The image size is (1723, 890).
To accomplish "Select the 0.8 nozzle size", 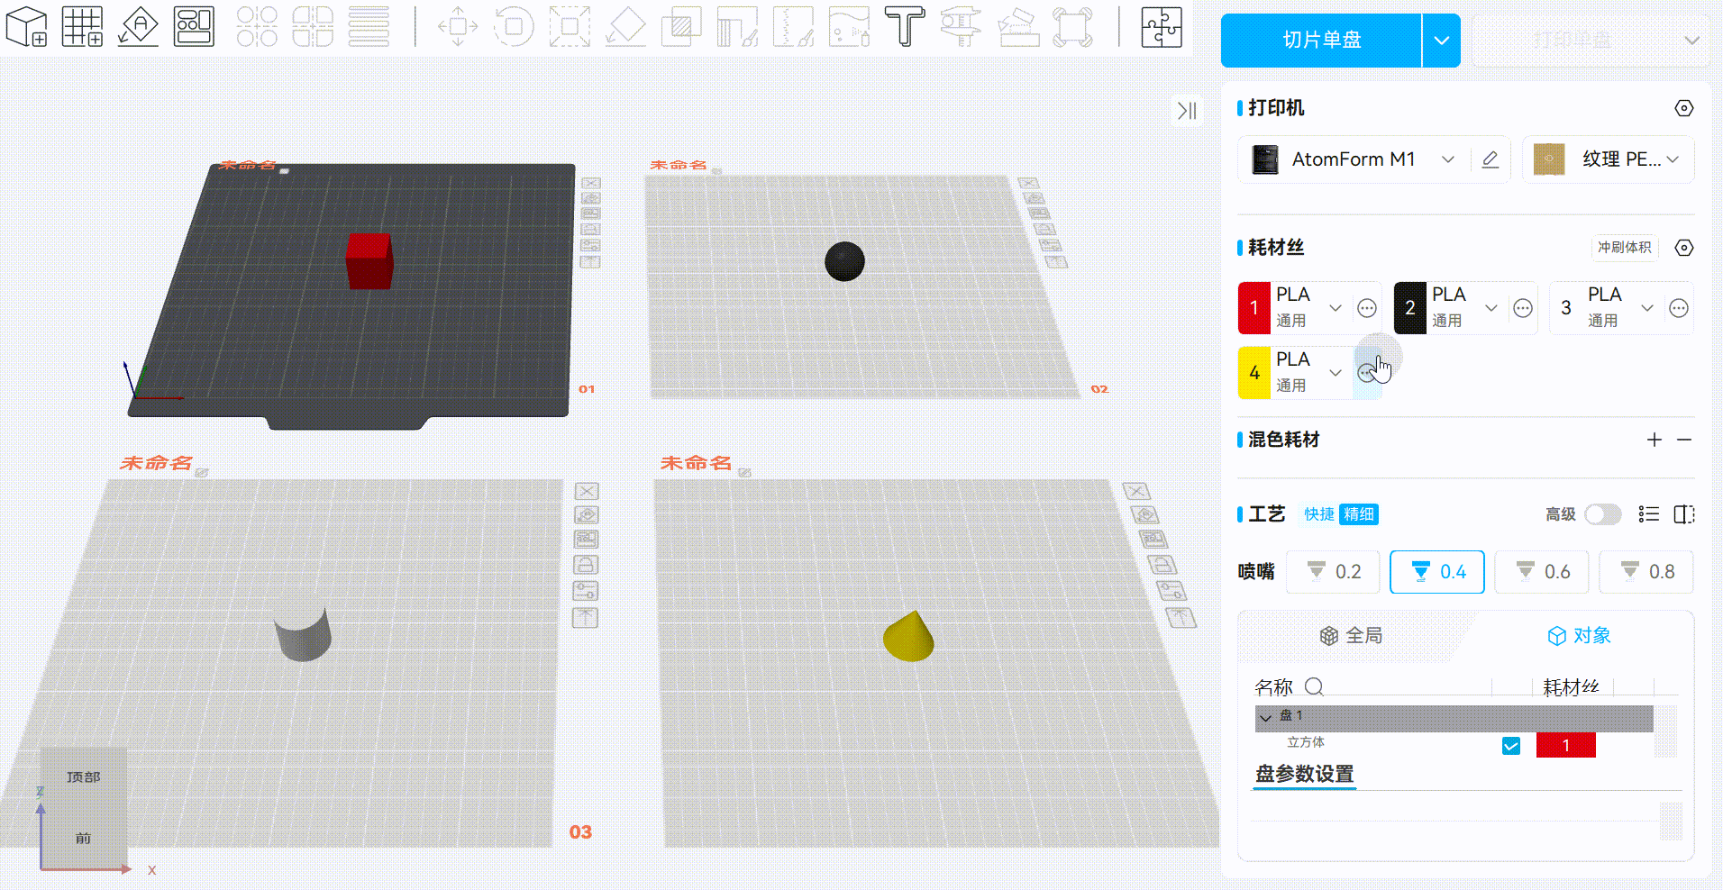I will 1646,572.
